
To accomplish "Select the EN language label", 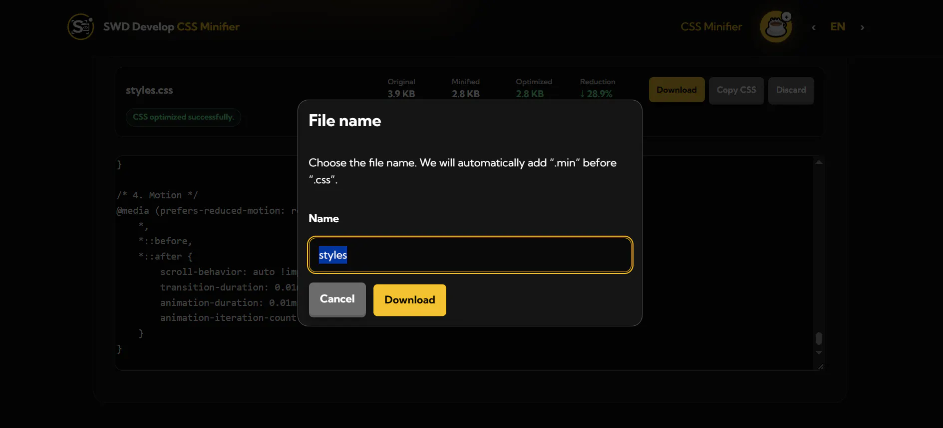I will click(838, 27).
